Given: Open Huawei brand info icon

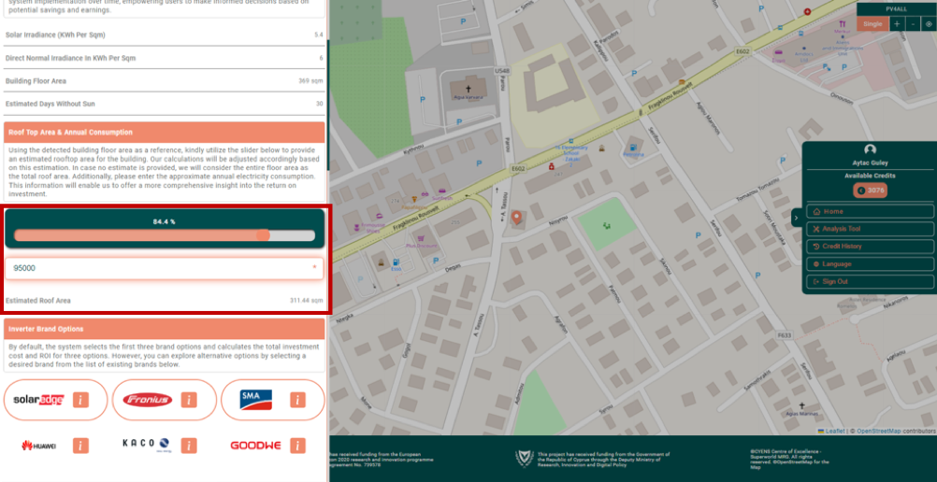Looking at the screenshot, I should pos(80,446).
